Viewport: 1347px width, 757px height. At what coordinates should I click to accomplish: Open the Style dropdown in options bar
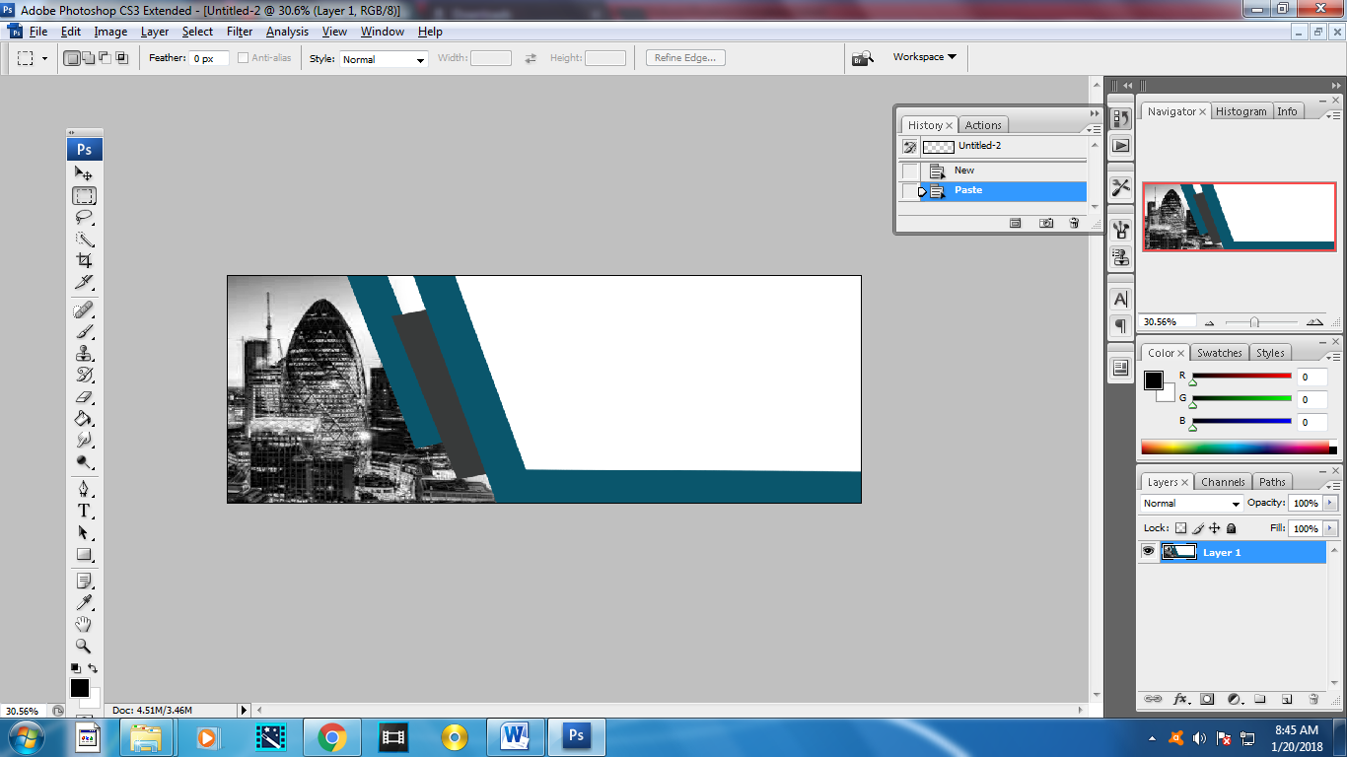(x=384, y=59)
